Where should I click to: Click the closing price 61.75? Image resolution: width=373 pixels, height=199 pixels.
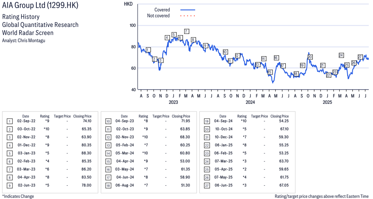[284, 177]
